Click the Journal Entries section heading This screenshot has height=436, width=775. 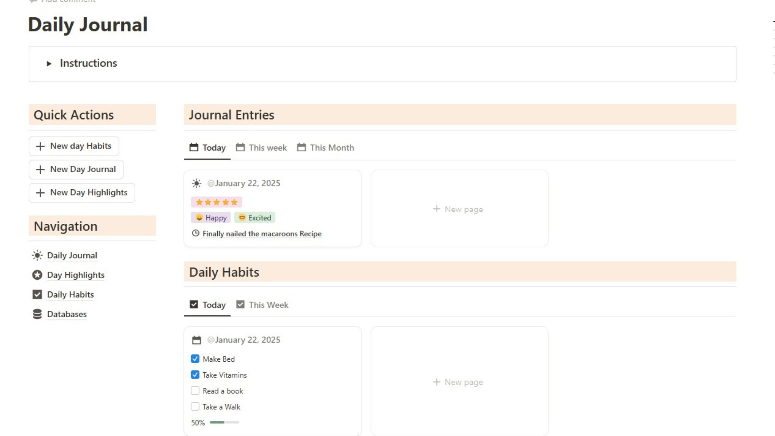click(231, 115)
